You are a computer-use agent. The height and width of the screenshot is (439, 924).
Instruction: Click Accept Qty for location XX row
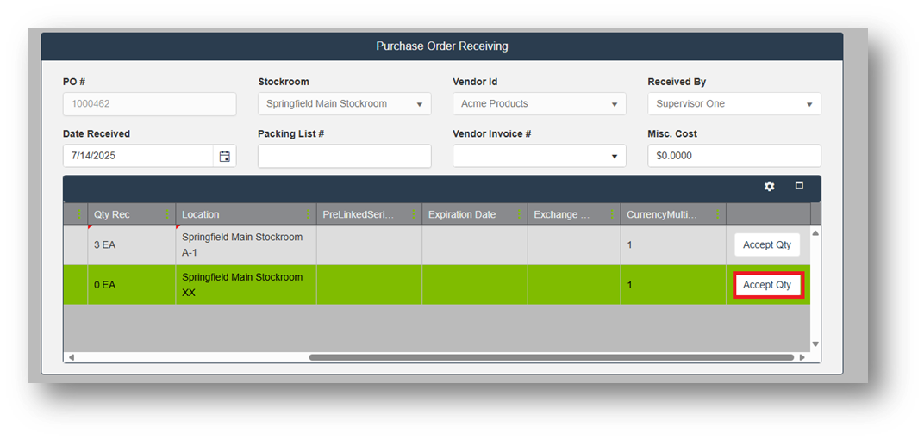pyautogui.click(x=767, y=285)
